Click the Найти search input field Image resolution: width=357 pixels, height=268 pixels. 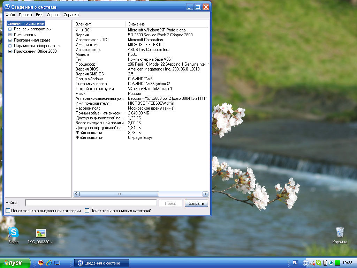(x=91, y=203)
